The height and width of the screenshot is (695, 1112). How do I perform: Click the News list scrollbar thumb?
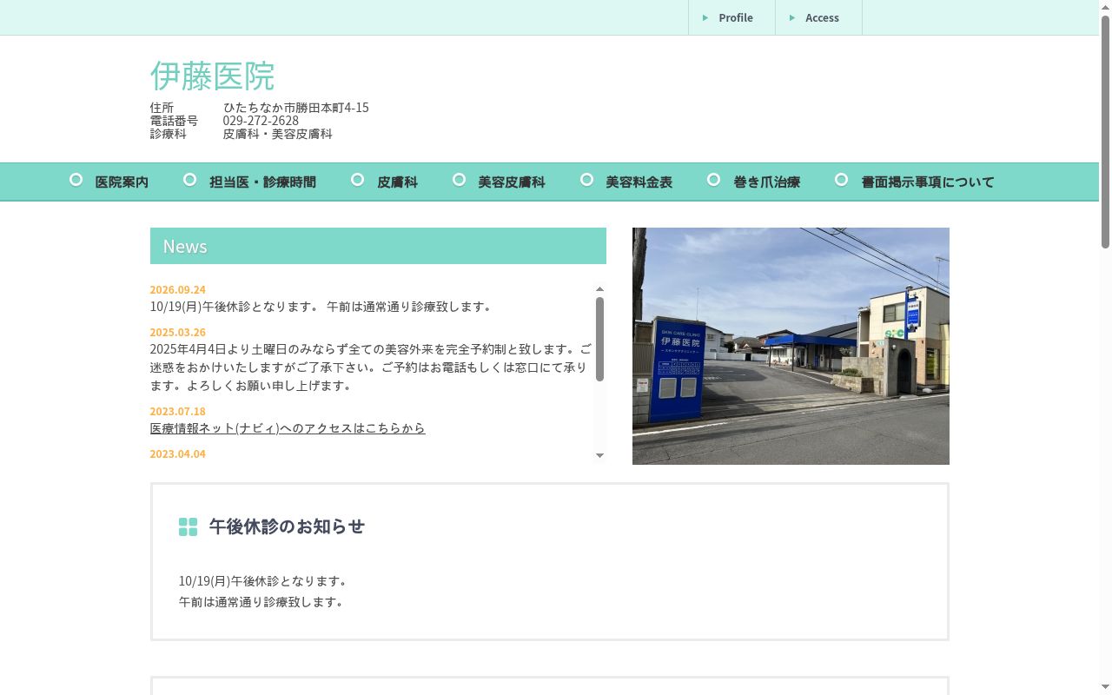point(599,339)
